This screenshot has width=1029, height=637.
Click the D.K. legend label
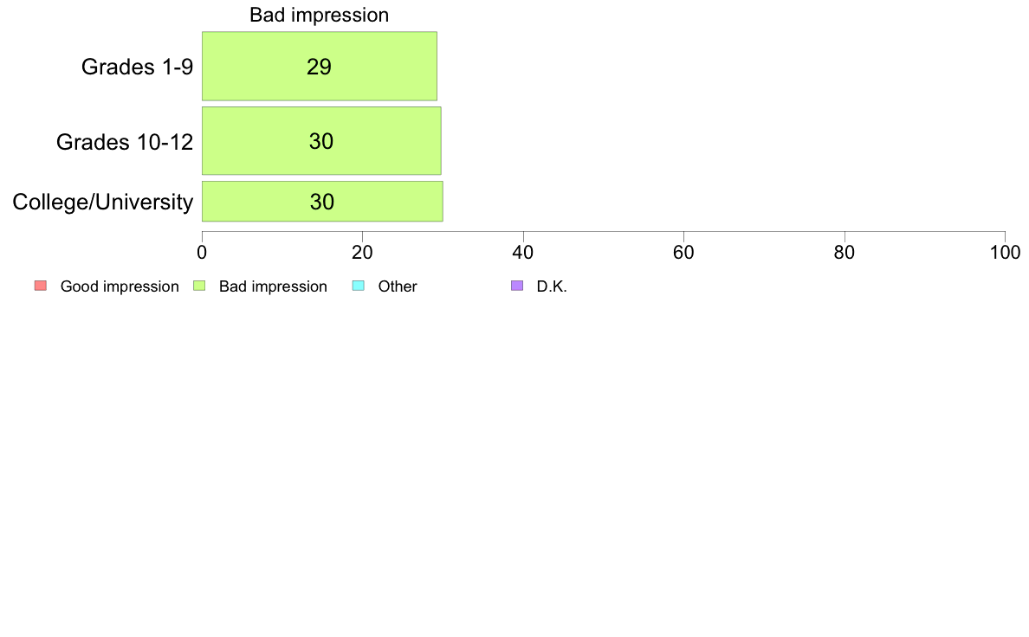552,286
